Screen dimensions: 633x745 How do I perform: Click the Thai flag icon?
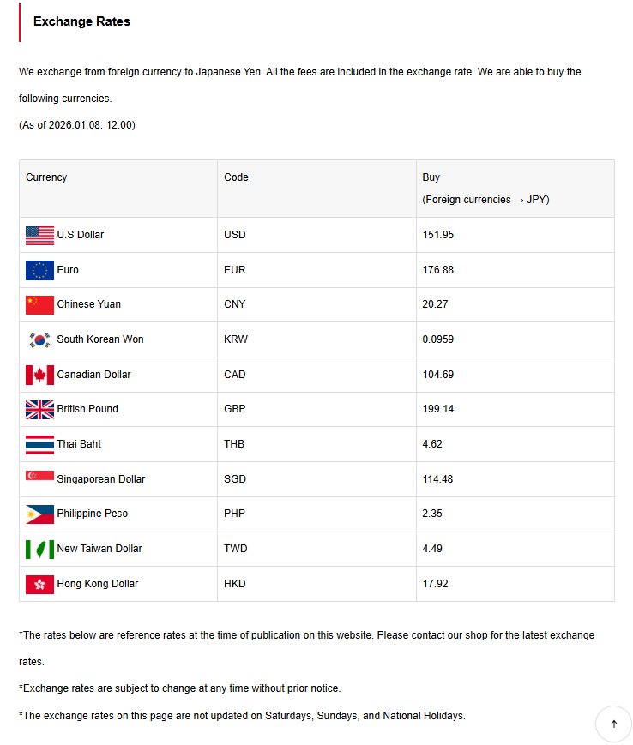(x=39, y=444)
